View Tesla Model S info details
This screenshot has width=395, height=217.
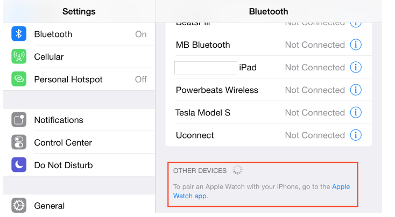tap(356, 113)
